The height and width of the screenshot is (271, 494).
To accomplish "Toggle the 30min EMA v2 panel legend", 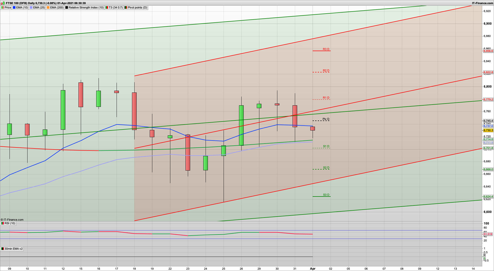I will point(13,249).
